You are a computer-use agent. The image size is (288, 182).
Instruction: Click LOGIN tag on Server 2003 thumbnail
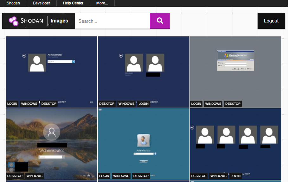[x=196, y=104]
